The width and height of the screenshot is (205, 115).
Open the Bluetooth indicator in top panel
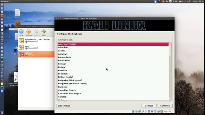[x=173, y=1]
